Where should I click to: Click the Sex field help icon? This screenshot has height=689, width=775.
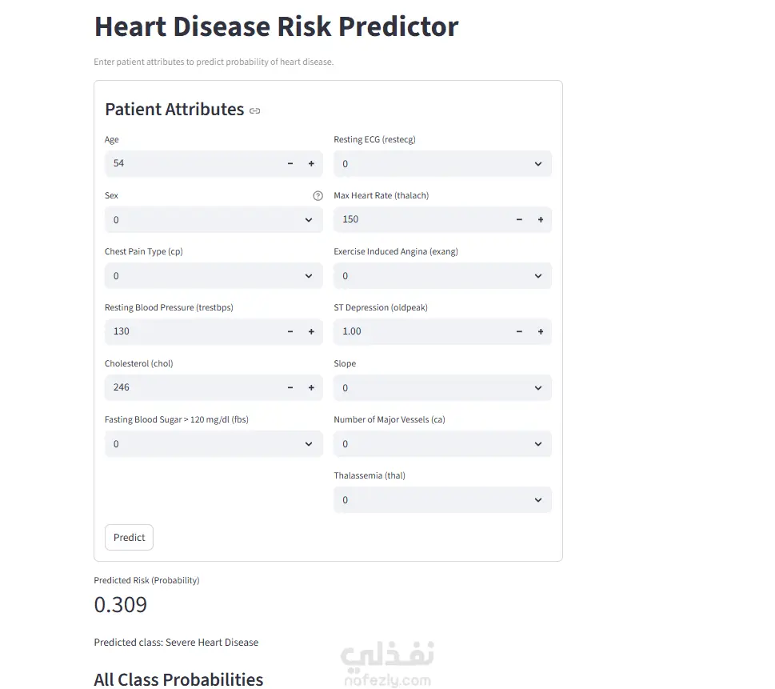[x=318, y=195]
